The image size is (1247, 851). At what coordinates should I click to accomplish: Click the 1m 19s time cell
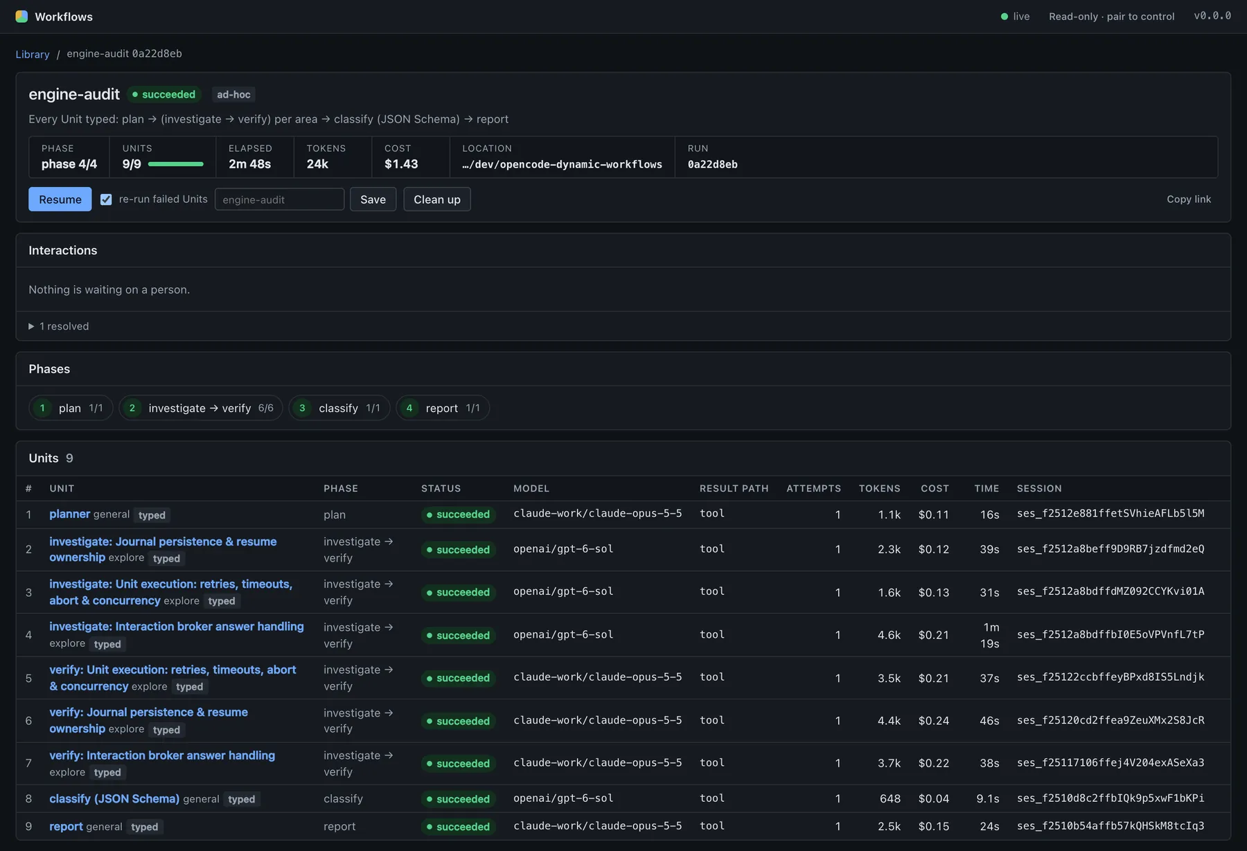[990, 635]
